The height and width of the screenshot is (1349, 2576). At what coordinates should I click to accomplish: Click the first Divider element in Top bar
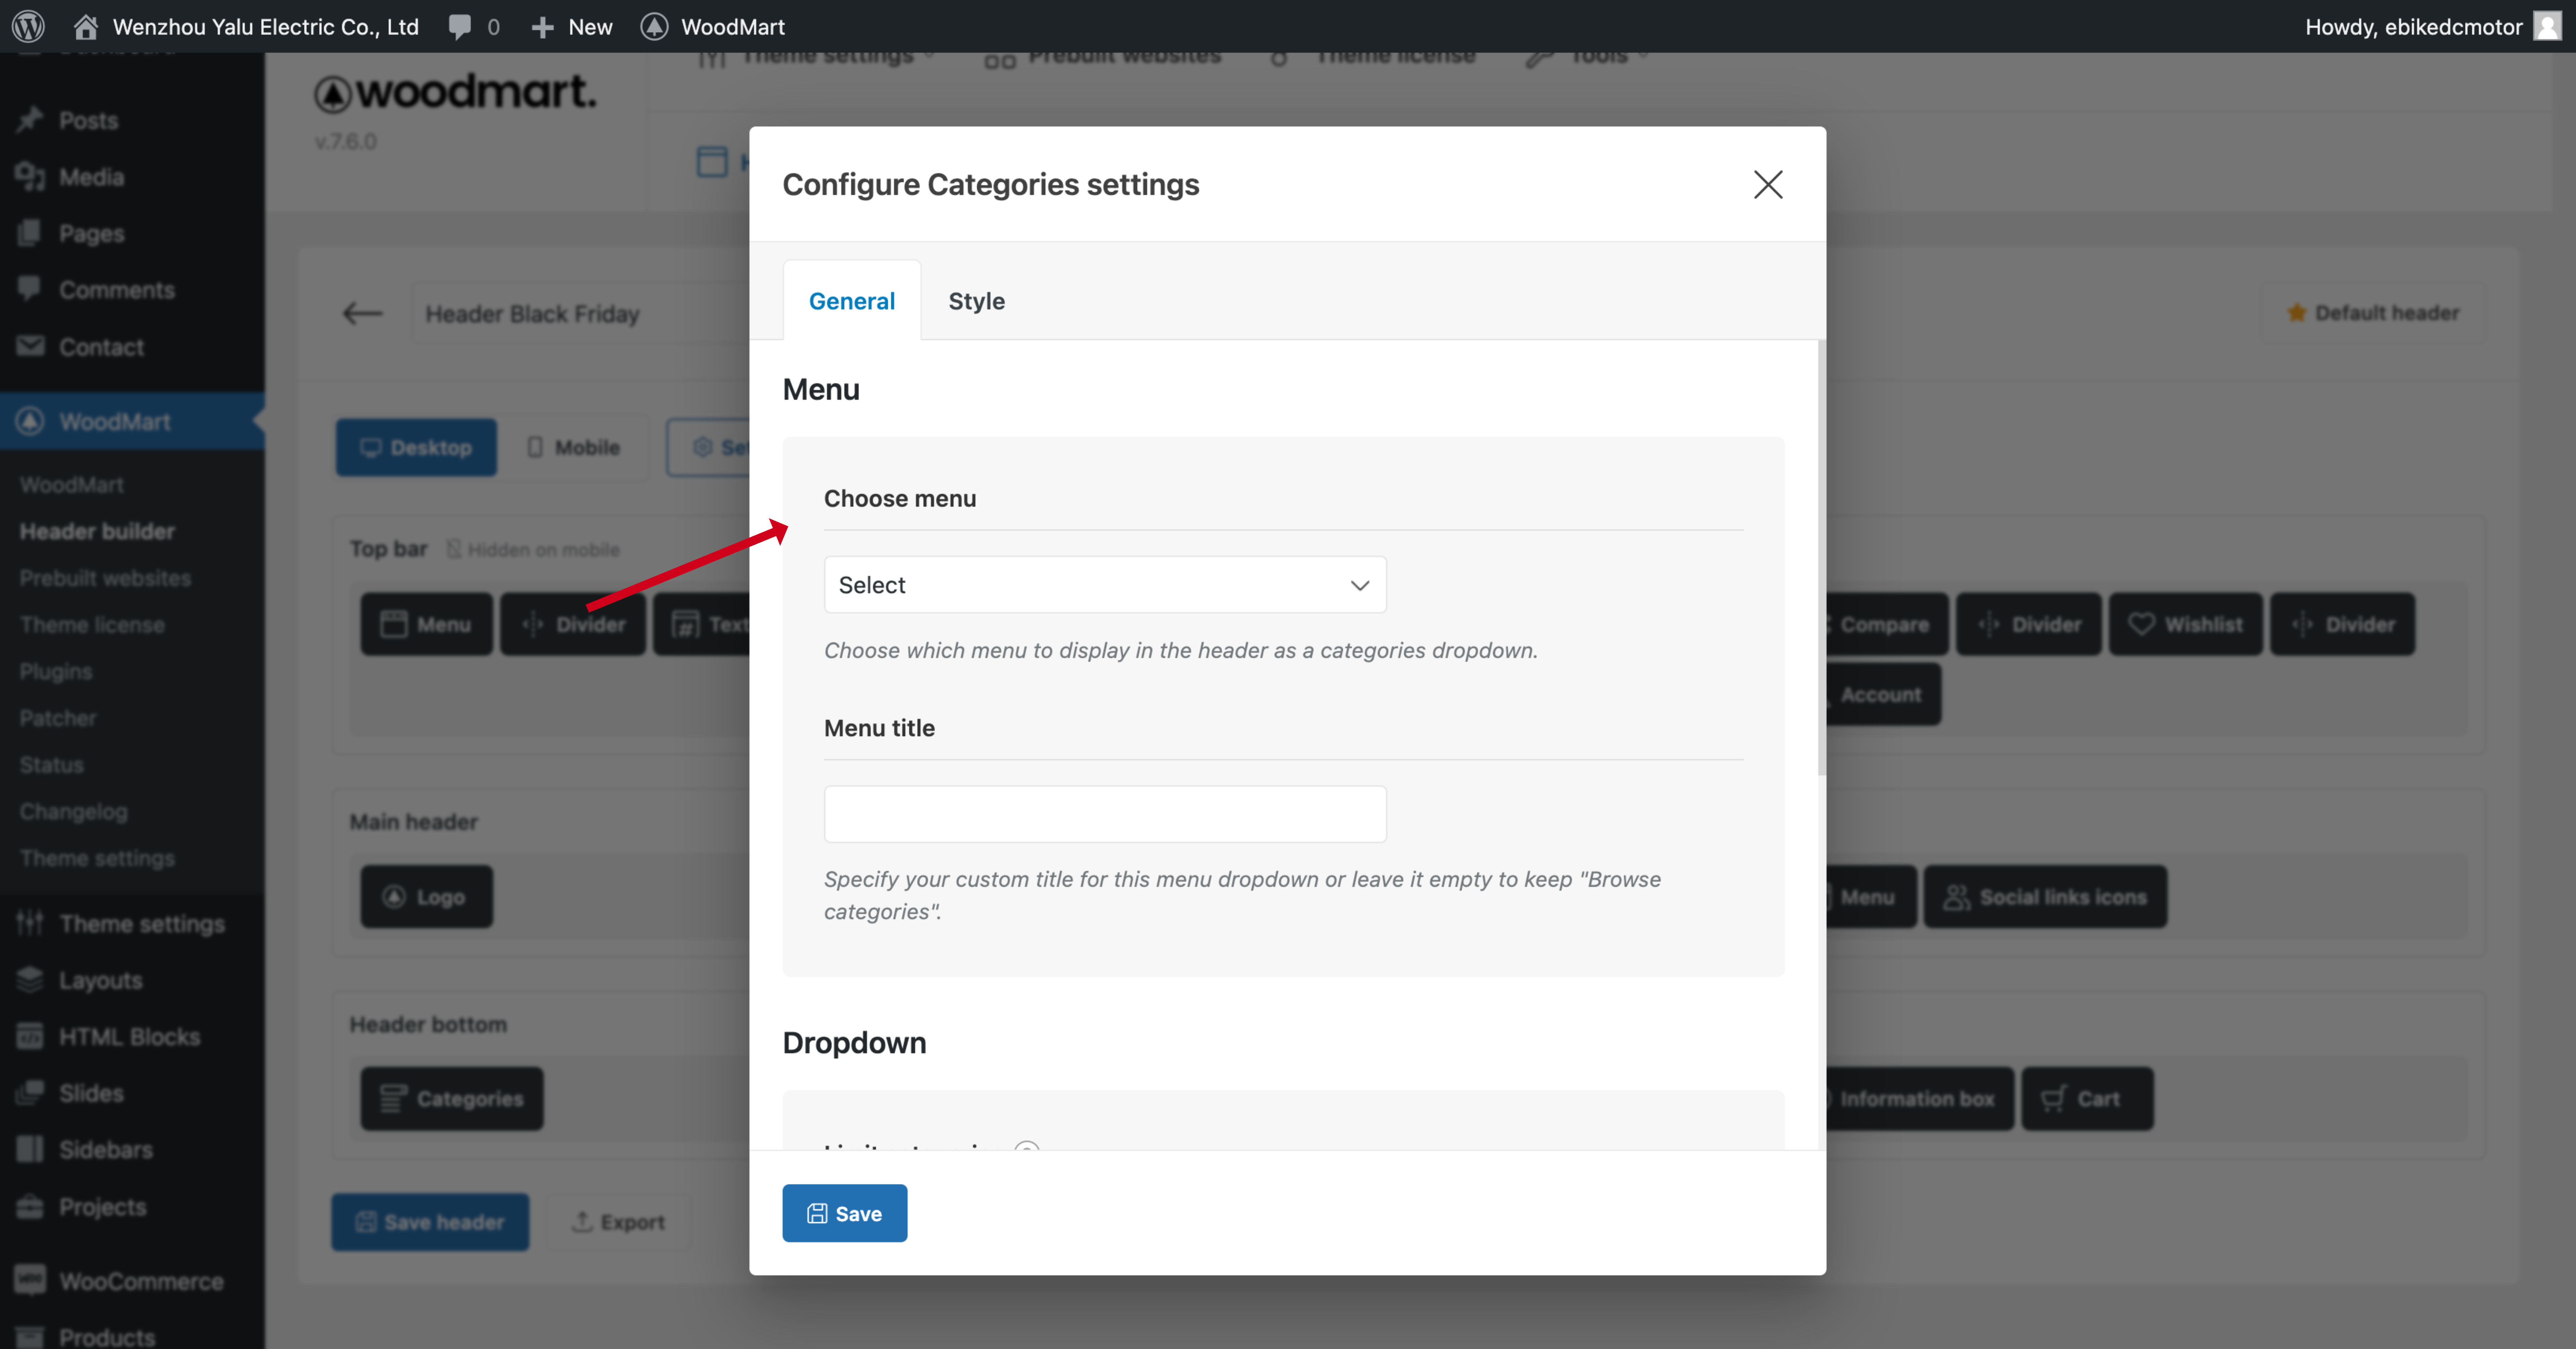(x=573, y=625)
